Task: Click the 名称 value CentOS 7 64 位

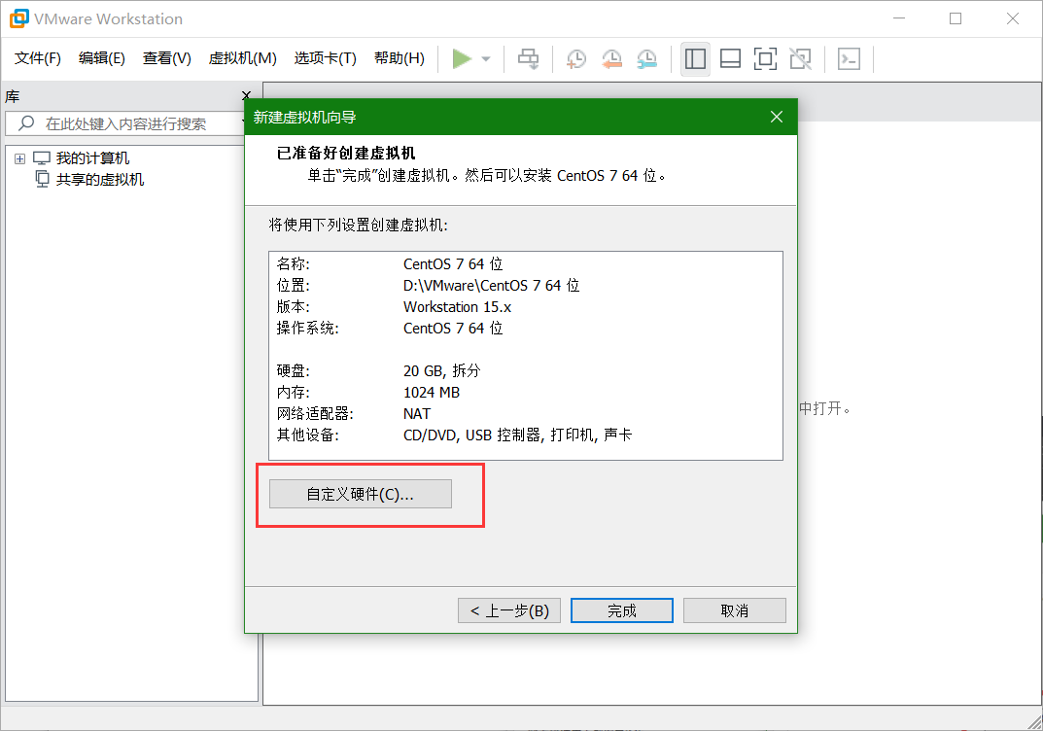Action: [x=453, y=264]
